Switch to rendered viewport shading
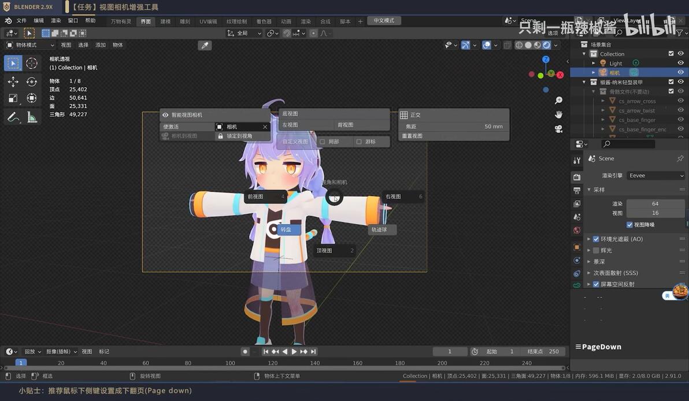Viewport: 689px width, 401px height. point(547,45)
